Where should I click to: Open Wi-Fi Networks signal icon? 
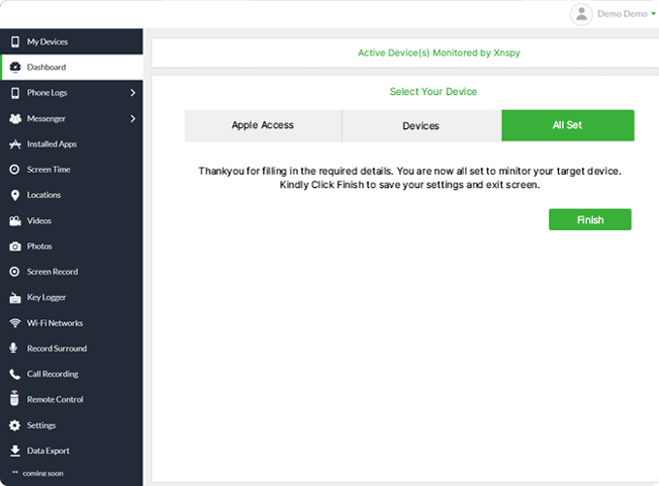click(x=15, y=323)
